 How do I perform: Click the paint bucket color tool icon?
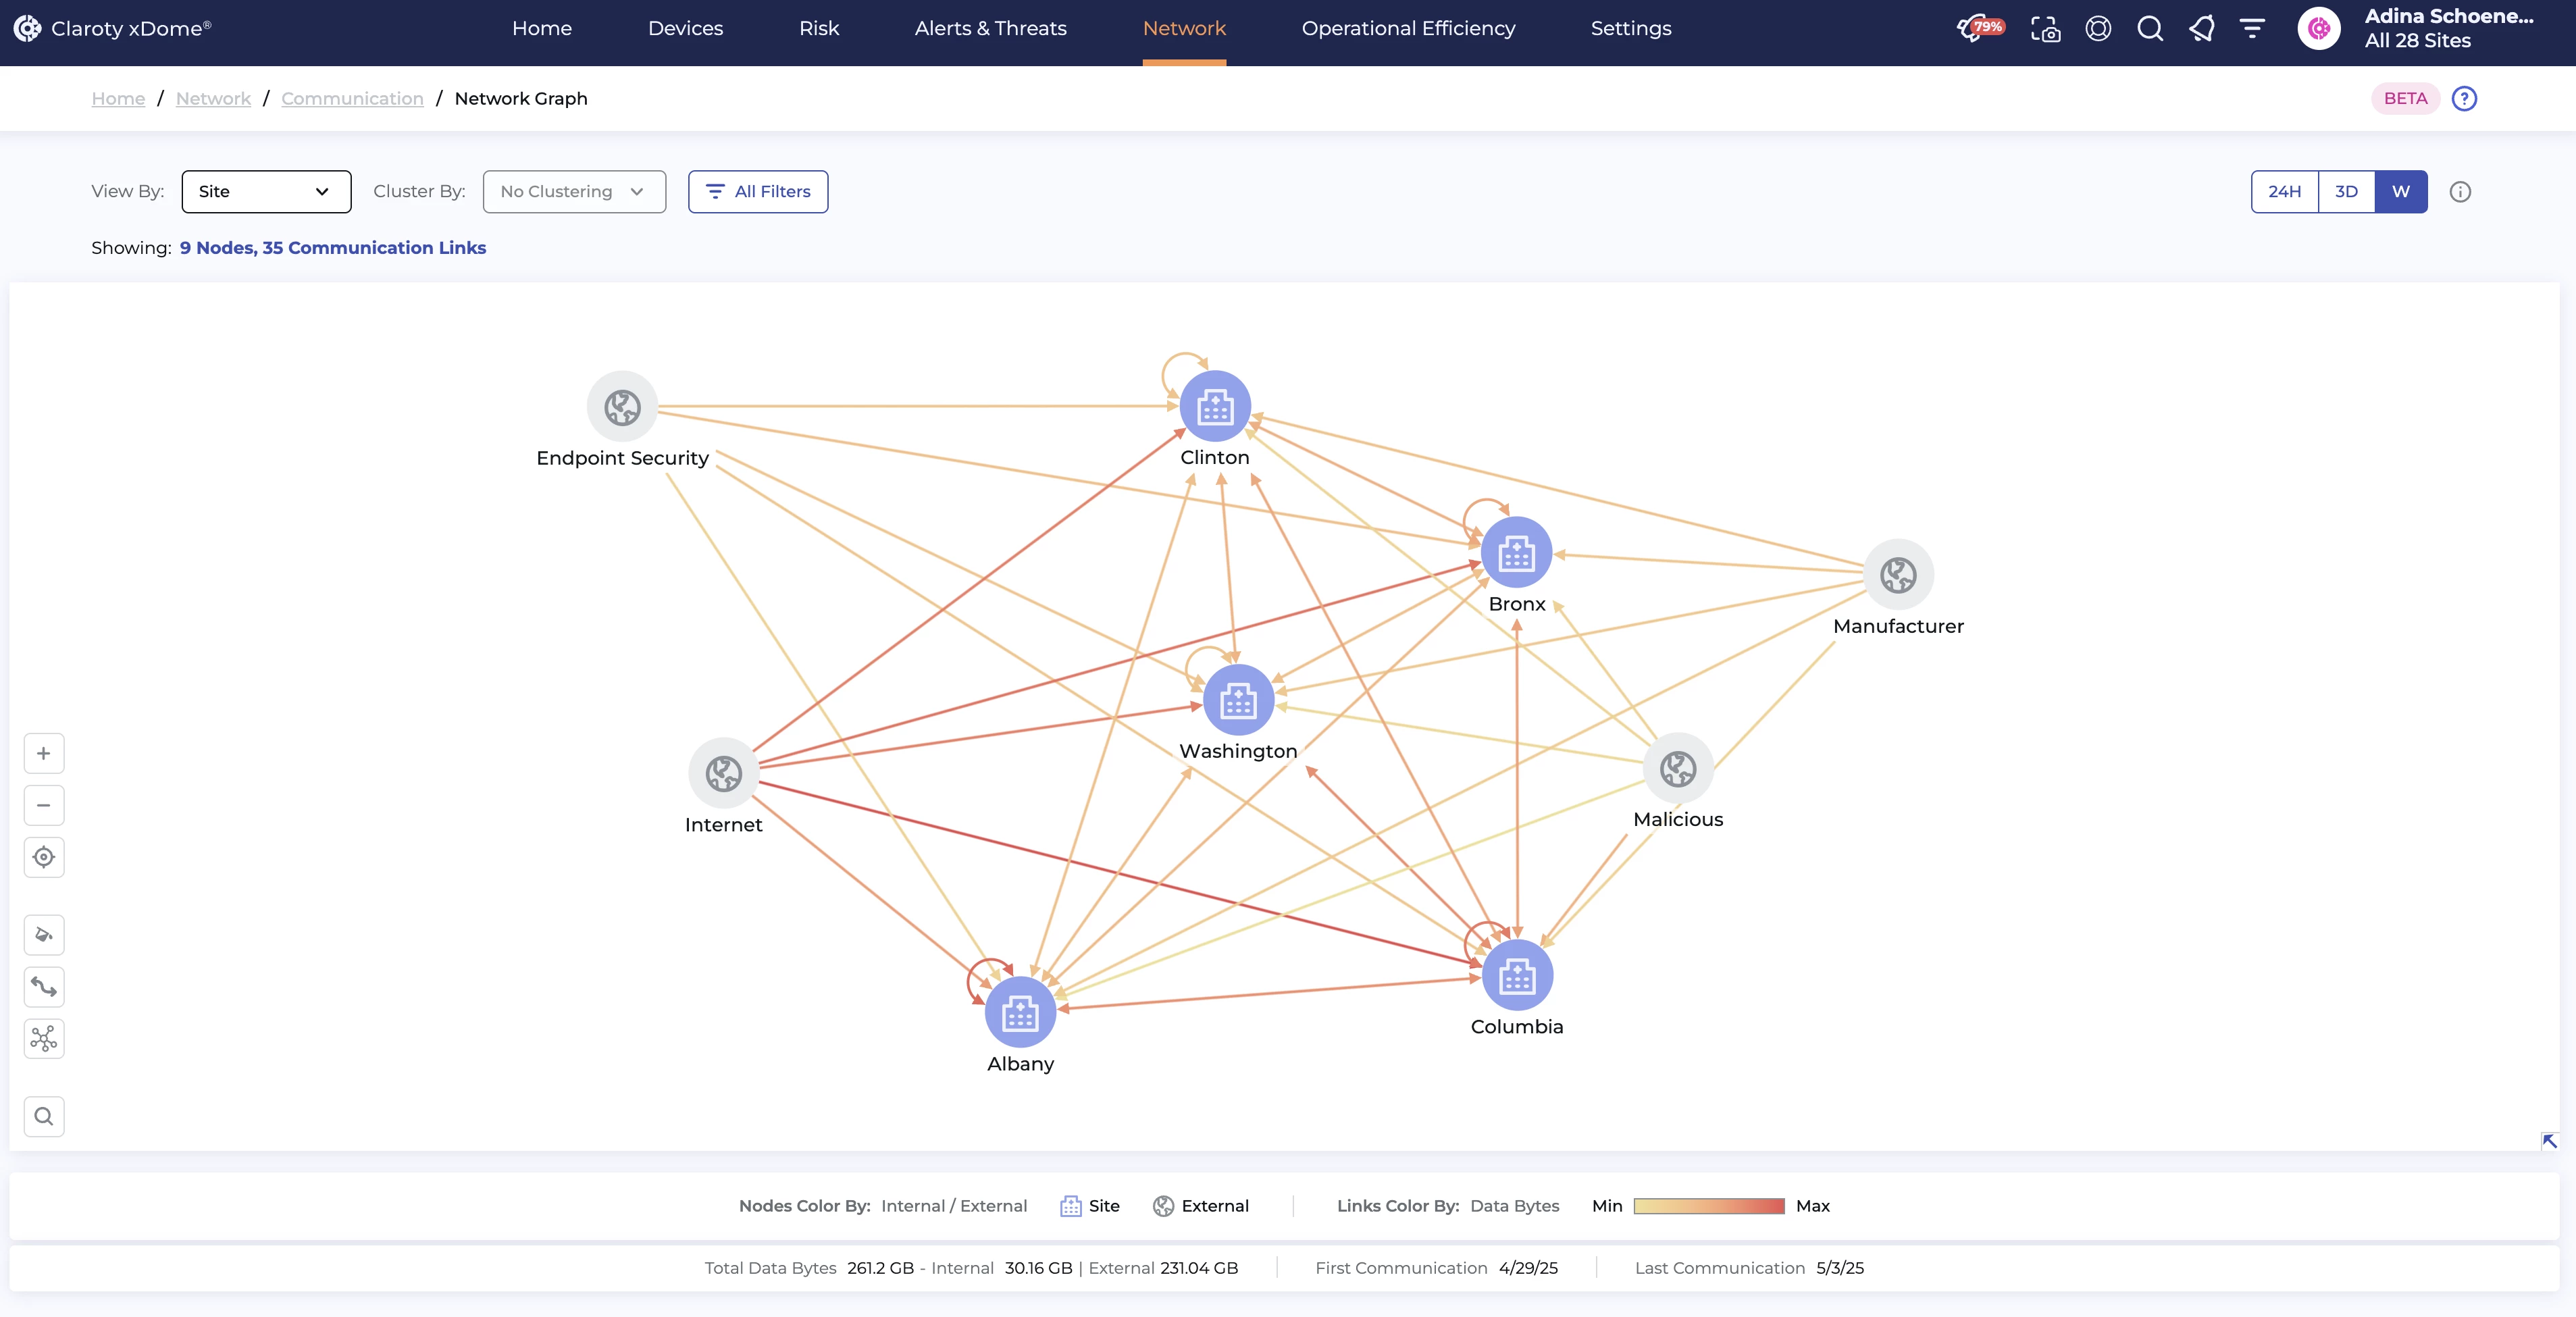tap(44, 935)
